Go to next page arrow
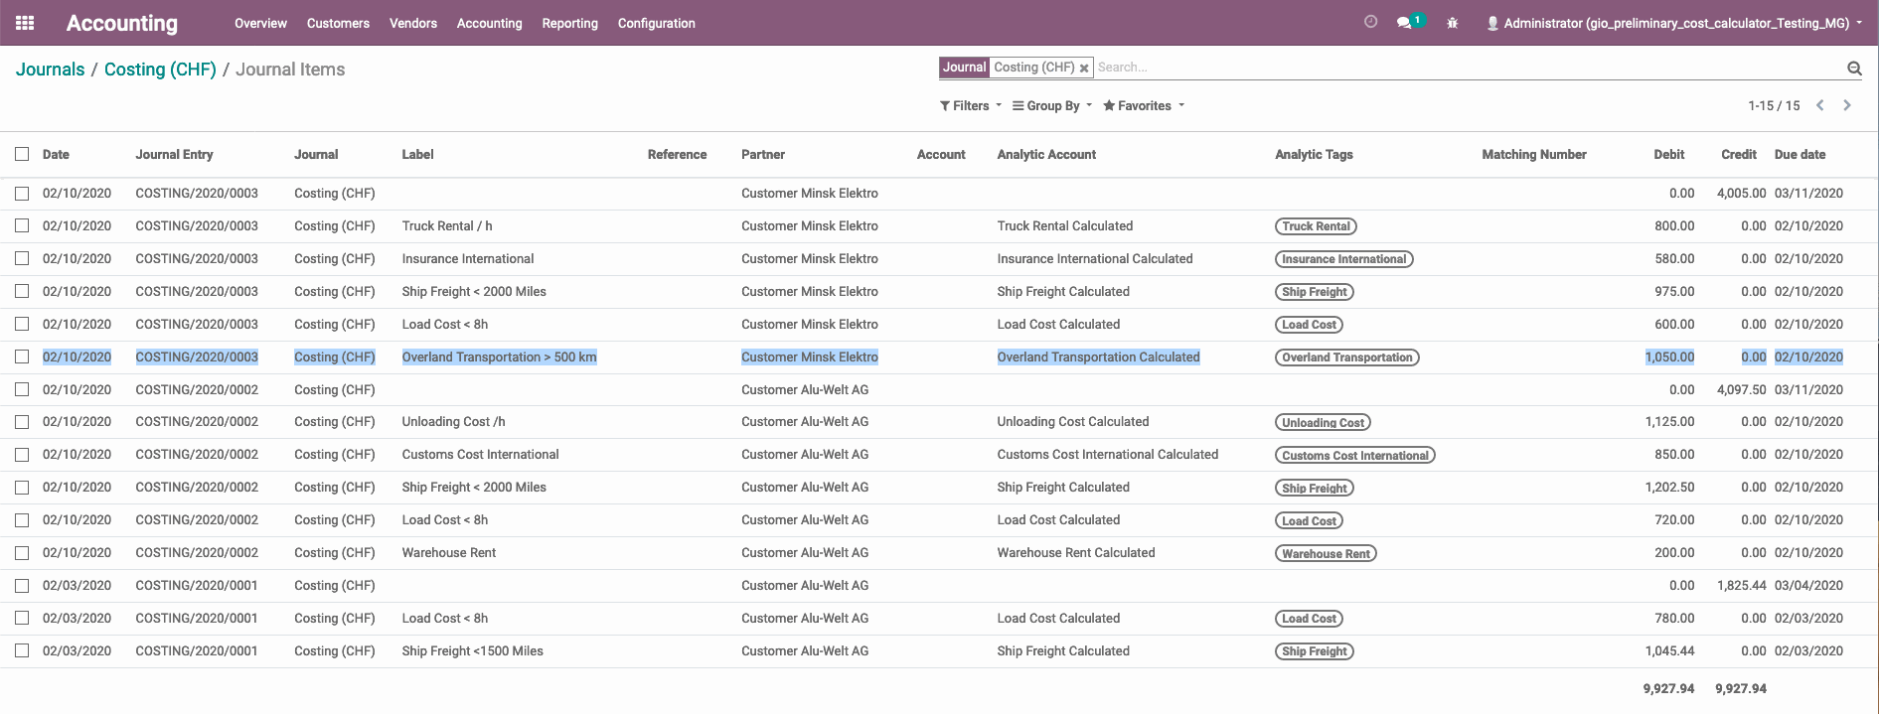 (1847, 105)
